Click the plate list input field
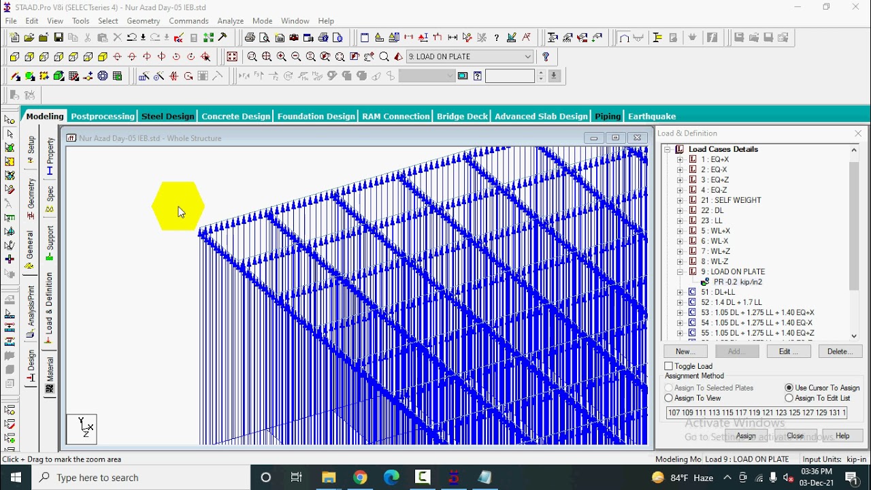Image resolution: width=871 pixels, height=490 pixels. [756, 412]
